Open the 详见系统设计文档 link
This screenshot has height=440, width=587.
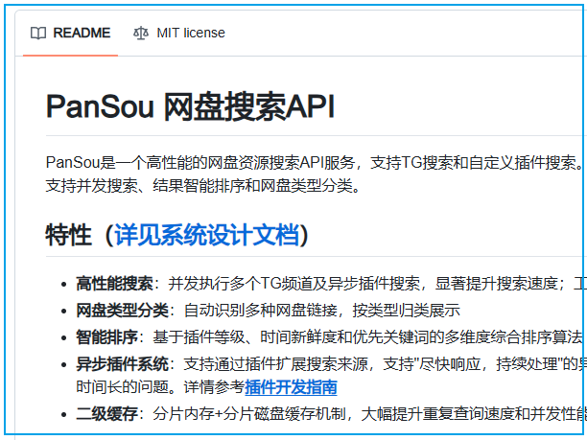[x=206, y=235]
